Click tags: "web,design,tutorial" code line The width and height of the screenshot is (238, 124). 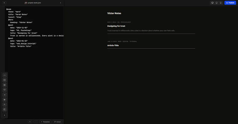[23, 44]
